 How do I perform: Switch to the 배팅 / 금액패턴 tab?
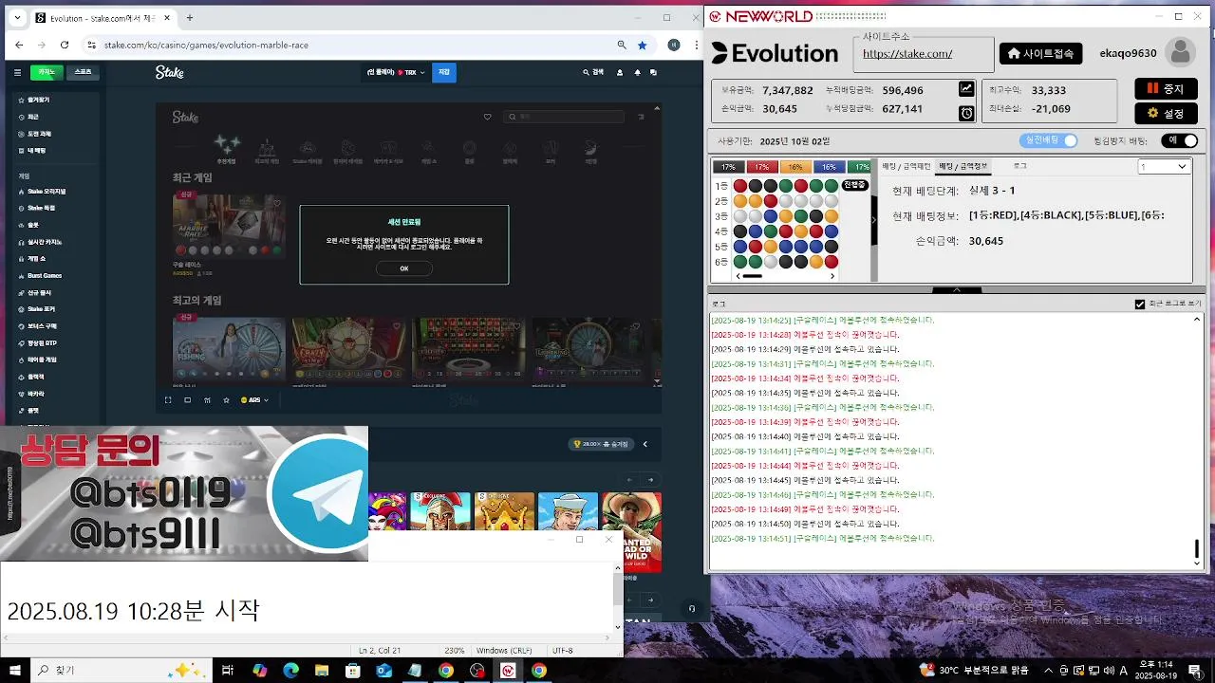click(907, 166)
